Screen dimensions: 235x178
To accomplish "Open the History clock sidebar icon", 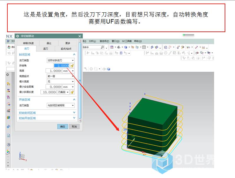I will pyautogui.click(x=8, y=144).
